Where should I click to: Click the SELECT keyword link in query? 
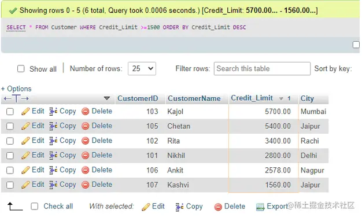point(16,28)
